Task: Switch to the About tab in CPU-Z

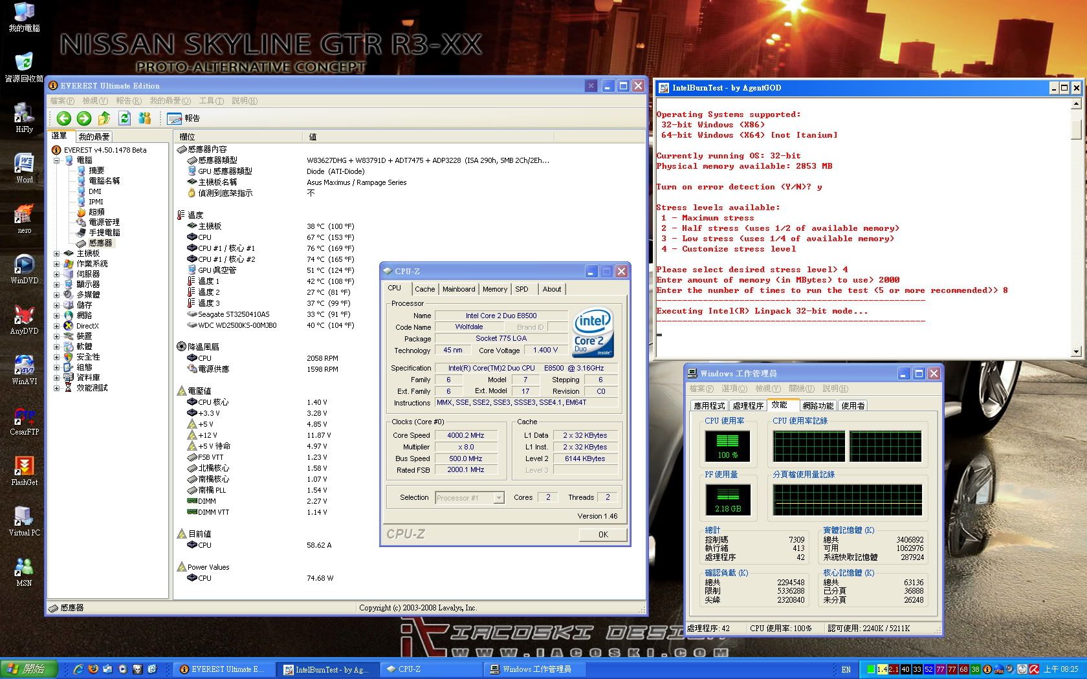Action: [x=552, y=289]
